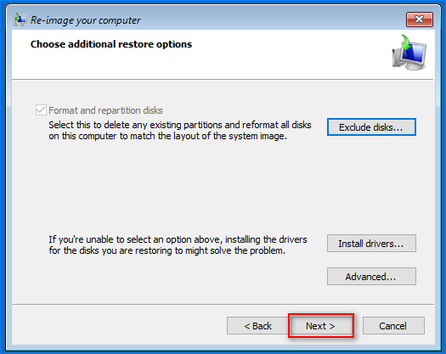Click the 'Choose additional restore options' heading
446x354 pixels.
click(x=111, y=44)
